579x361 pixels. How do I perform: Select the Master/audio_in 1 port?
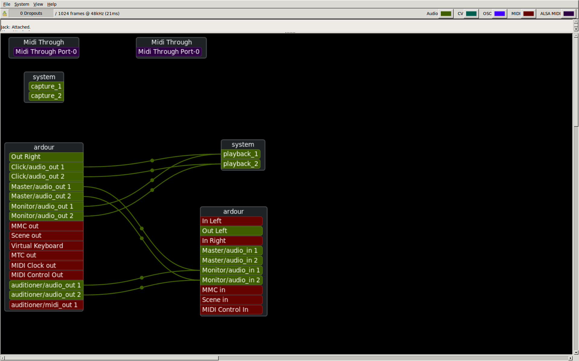click(x=231, y=251)
